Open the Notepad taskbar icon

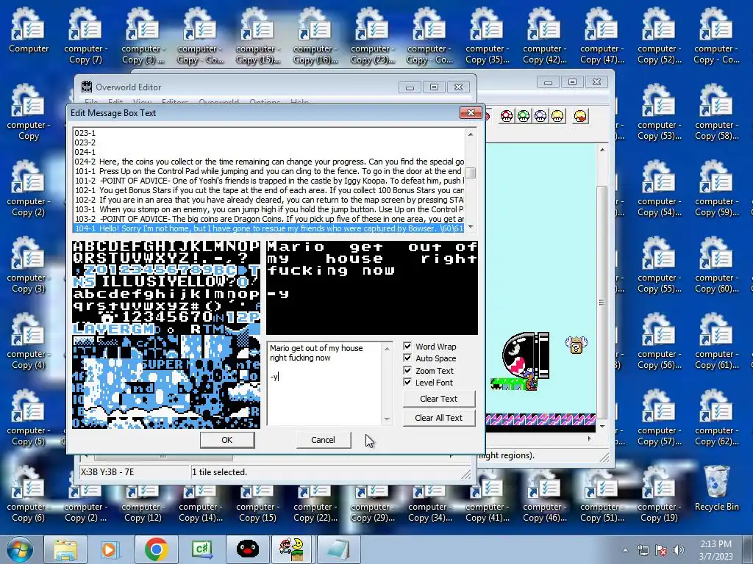click(338, 549)
